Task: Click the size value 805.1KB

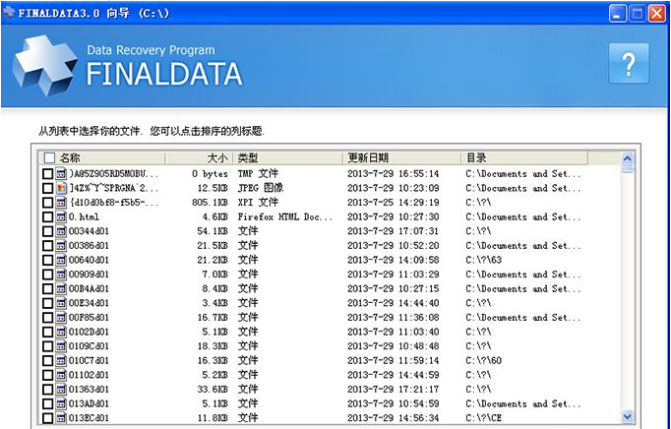Action: pos(211,203)
